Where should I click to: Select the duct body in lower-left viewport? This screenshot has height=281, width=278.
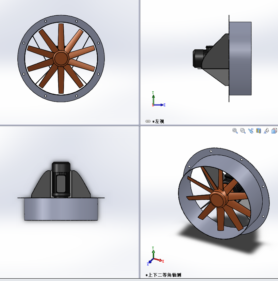(61, 209)
